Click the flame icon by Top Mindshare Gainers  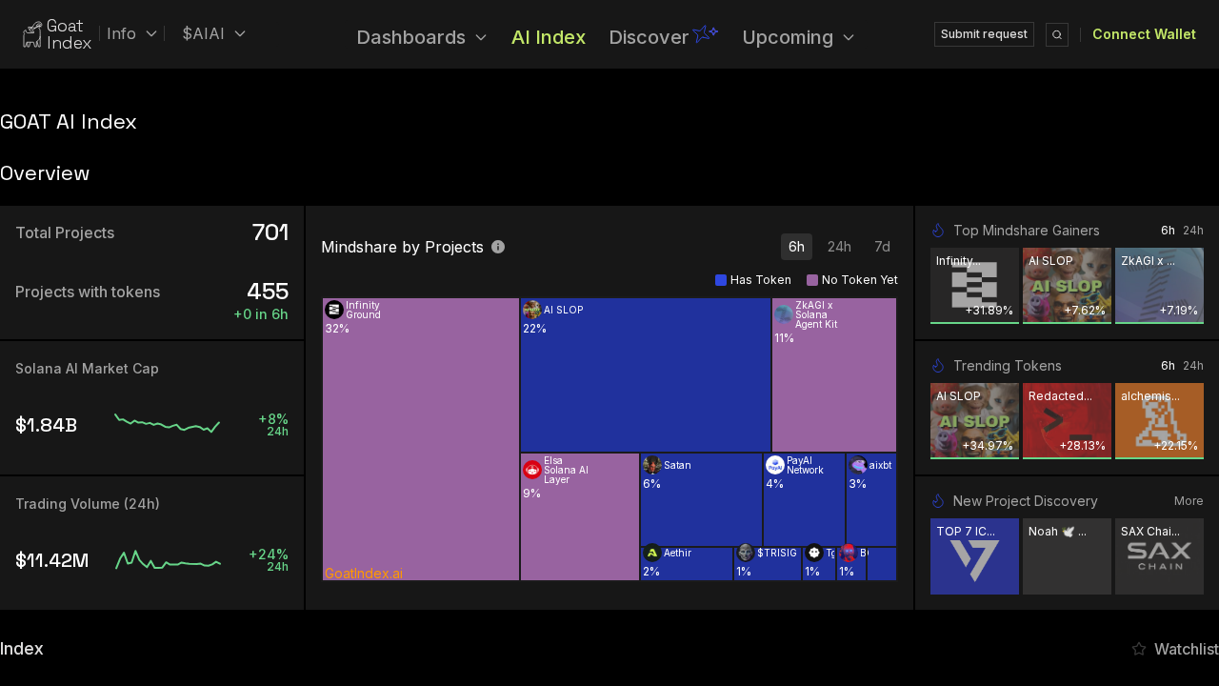937,231
